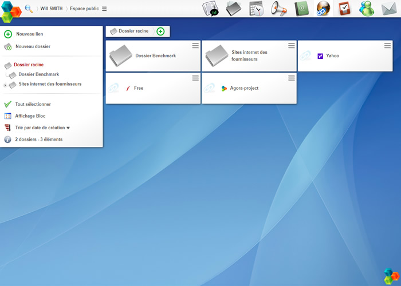401x286 pixels.
Task: Open the forum megaphone module
Action: pos(278,9)
